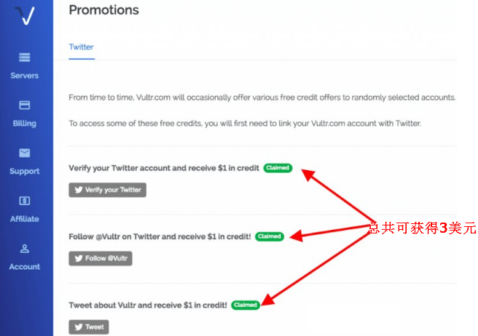
Task: Click the Promotions page heading
Action: coord(103,10)
